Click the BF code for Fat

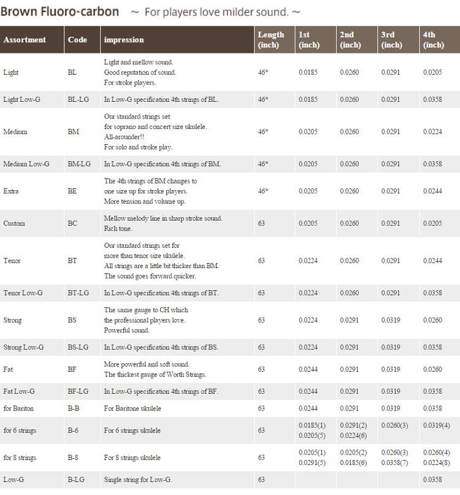(72, 369)
